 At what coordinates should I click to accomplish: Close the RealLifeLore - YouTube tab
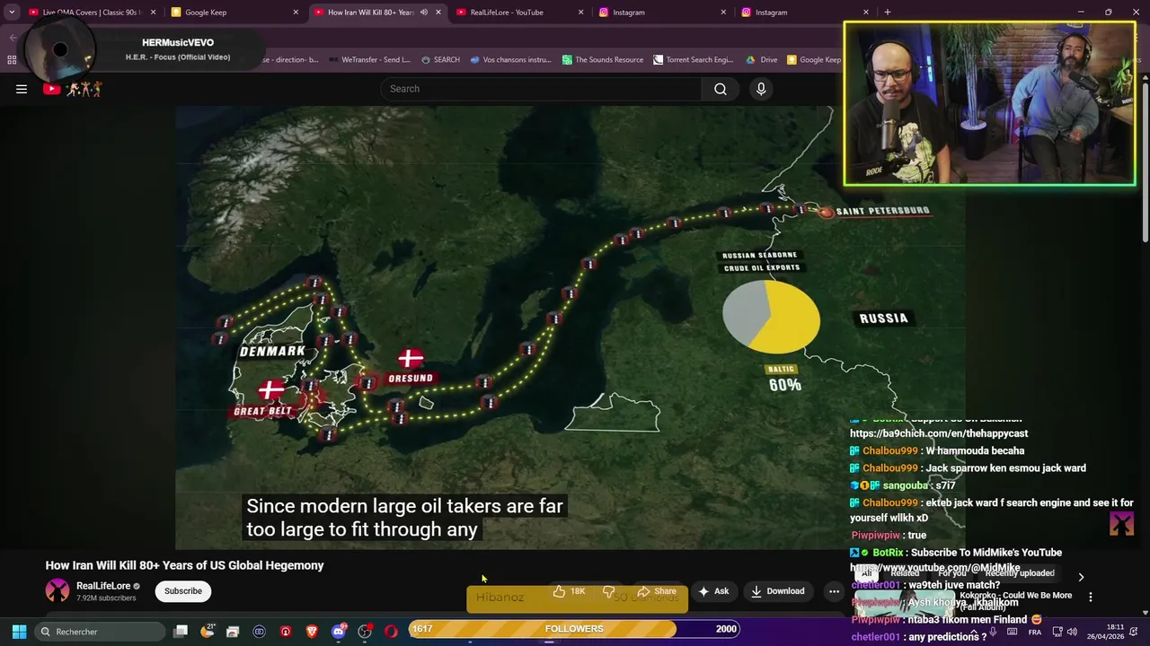click(x=580, y=13)
